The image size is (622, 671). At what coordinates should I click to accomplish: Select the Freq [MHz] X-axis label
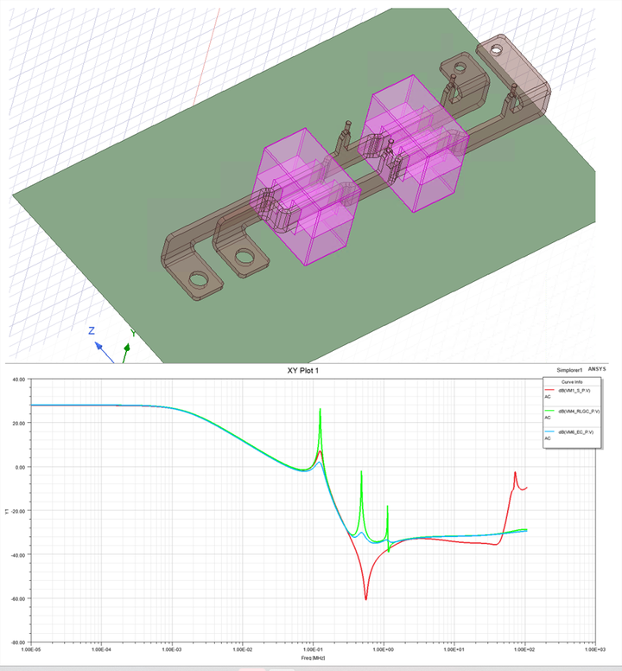[x=313, y=658]
